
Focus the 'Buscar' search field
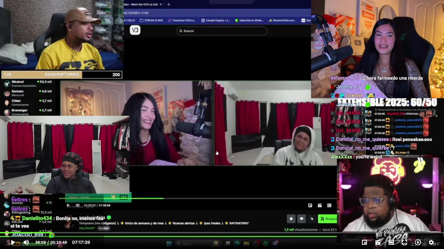(222, 31)
